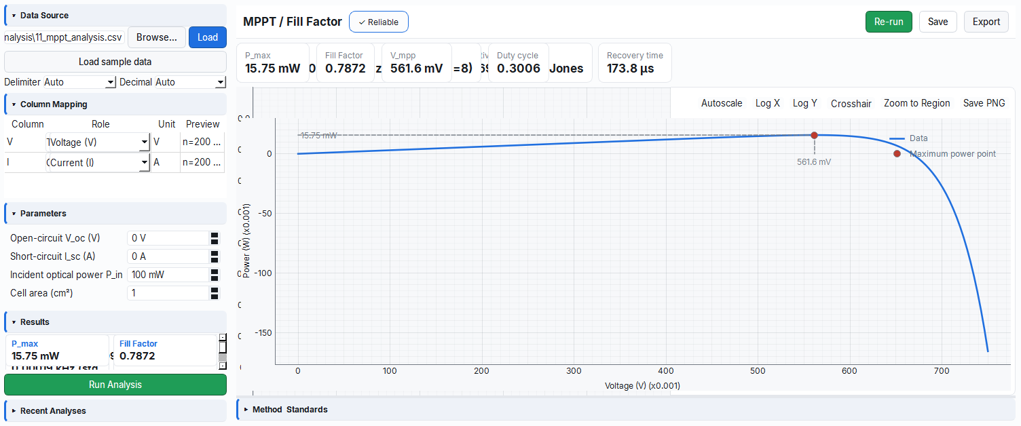The image size is (1021, 426).
Task: Click the n=200 preview for column I
Action: pos(202,163)
